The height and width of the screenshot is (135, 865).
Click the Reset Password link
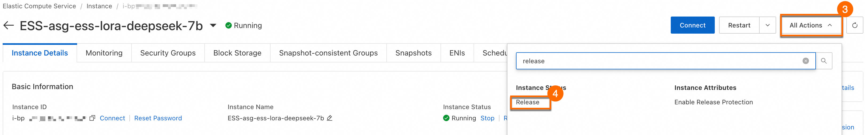pyautogui.click(x=158, y=118)
